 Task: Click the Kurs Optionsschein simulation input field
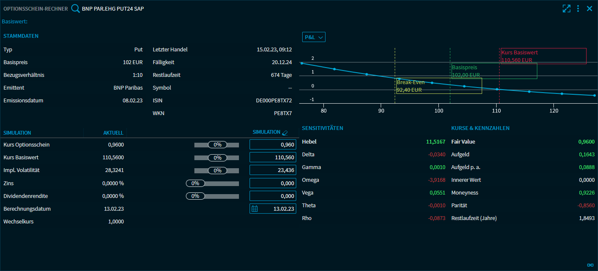(x=273, y=145)
